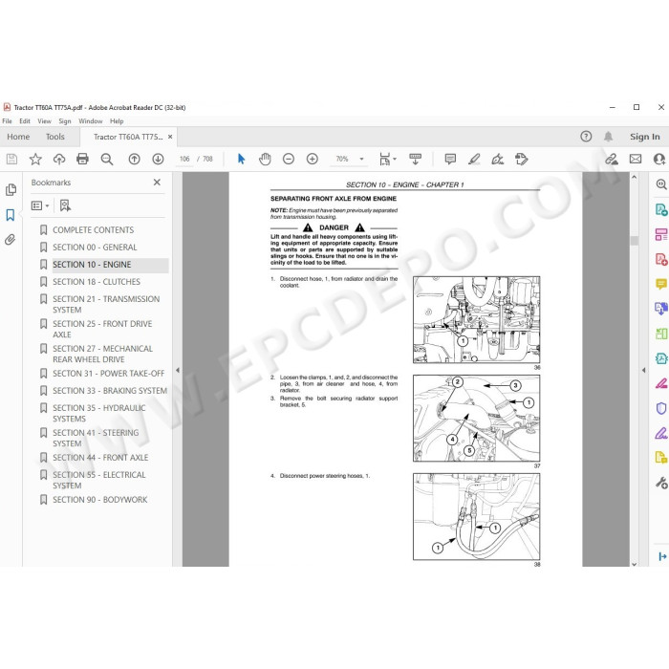Viewport: 669px width, 669px height.
Task: Go to previous page arrow icon
Action: click(135, 160)
